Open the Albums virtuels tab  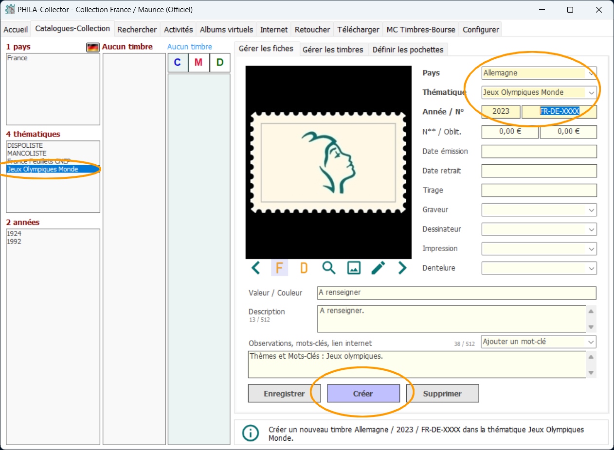coord(227,30)
